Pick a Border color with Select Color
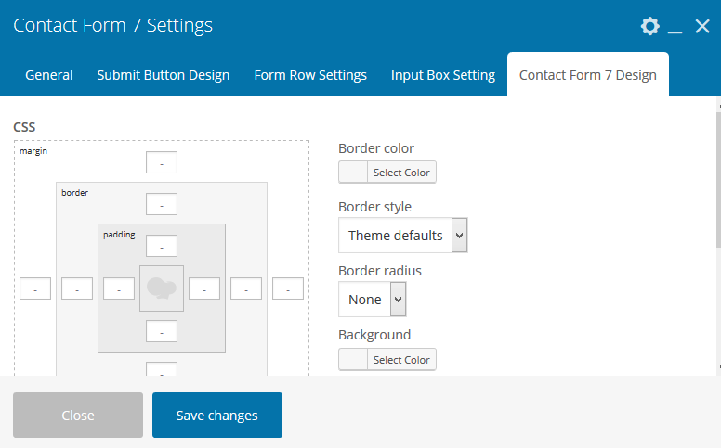 (387, 173)
